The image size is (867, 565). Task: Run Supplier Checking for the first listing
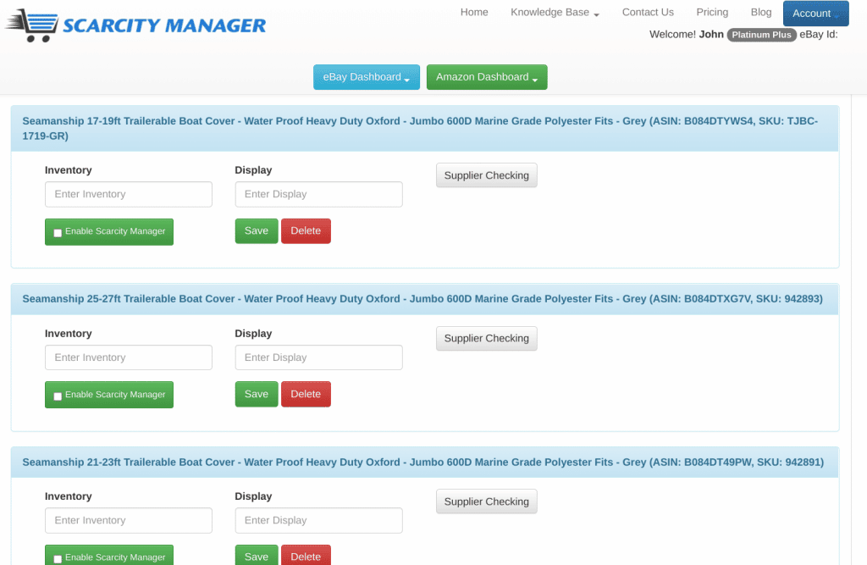pos(486,175)
